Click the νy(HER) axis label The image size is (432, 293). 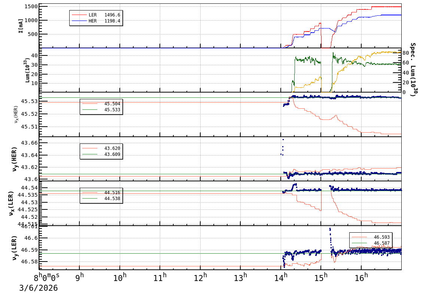[15, 159]
